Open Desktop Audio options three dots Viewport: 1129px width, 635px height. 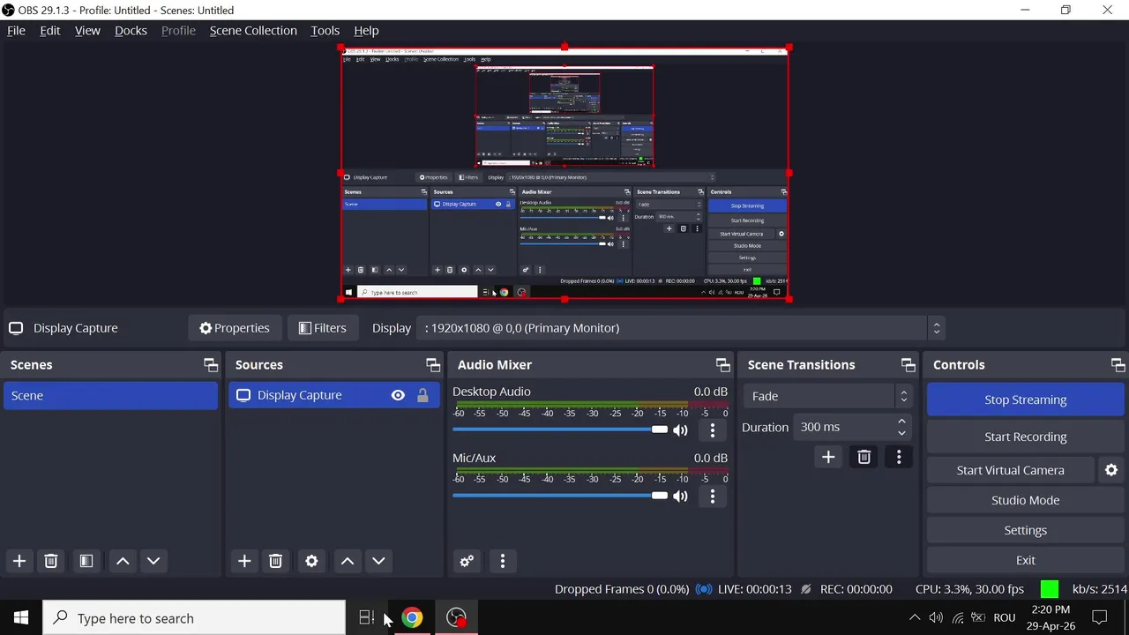[x=713, y=430]
